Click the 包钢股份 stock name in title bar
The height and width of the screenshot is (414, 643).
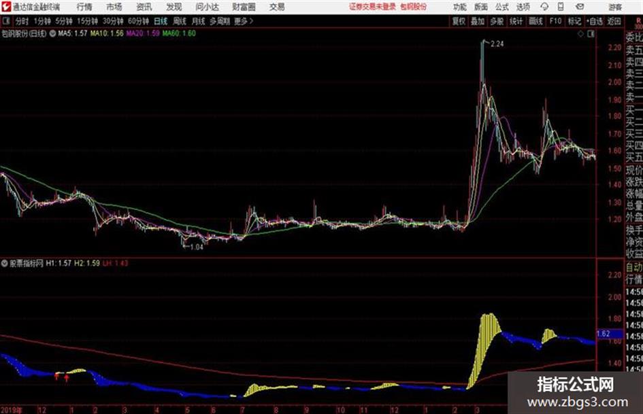click(414, 7)
